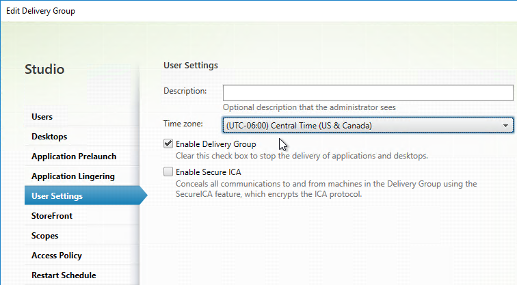Click the Time zone dropdown arrow
Image resolution: width=517 pixels, height=285 pixels.
click(x=505, y=125)
